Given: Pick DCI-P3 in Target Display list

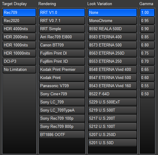Looking at the screenshot, I should (19, 62).
